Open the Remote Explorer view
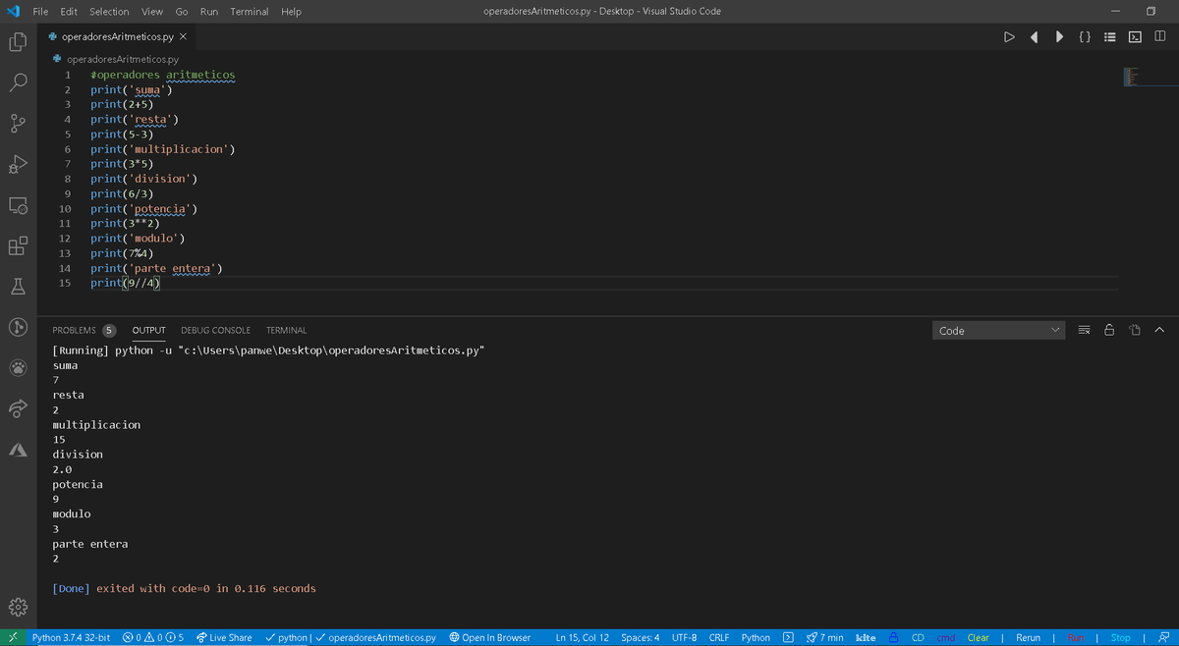Screen dimensions: 1179x646 [18, 205]
